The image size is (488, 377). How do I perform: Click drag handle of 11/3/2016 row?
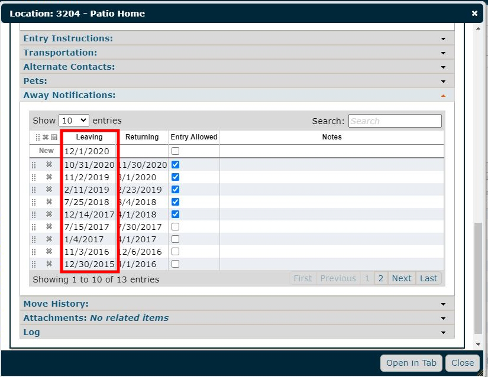point(34,252)
